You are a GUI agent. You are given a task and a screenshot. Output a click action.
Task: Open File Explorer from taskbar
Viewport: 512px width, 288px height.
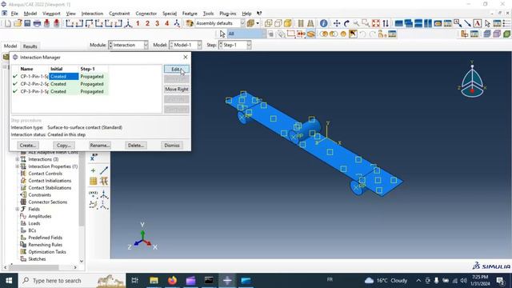(154, 281)
